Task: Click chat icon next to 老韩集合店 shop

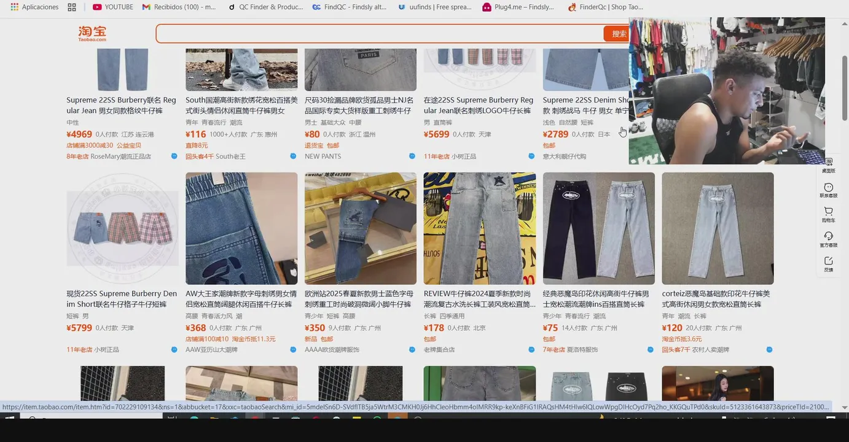Action: click(531, 349)
